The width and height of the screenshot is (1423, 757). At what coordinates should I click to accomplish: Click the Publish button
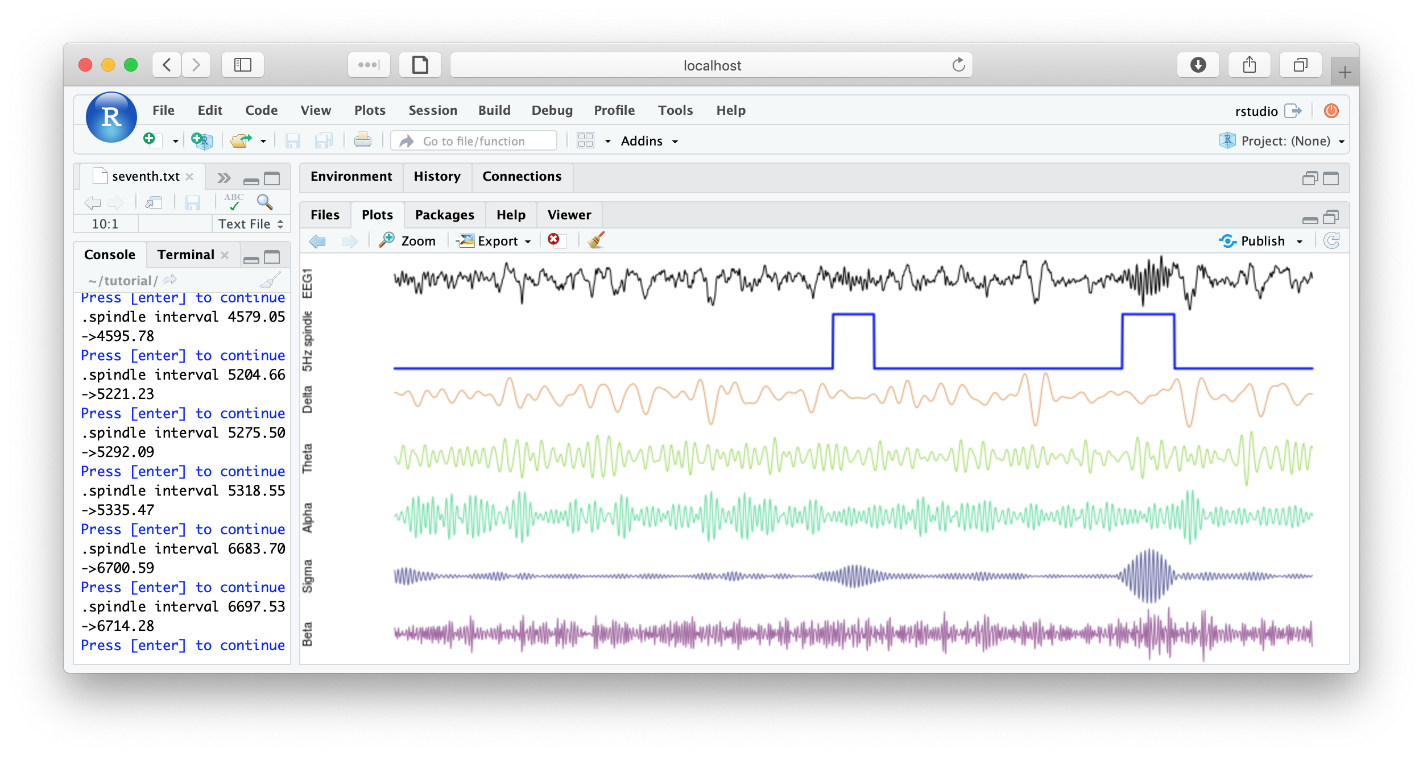click(1254, 241)
